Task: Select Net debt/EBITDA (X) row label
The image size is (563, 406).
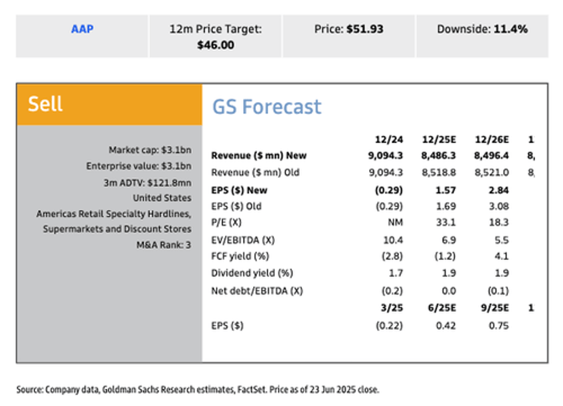Action: click(257, 291)
